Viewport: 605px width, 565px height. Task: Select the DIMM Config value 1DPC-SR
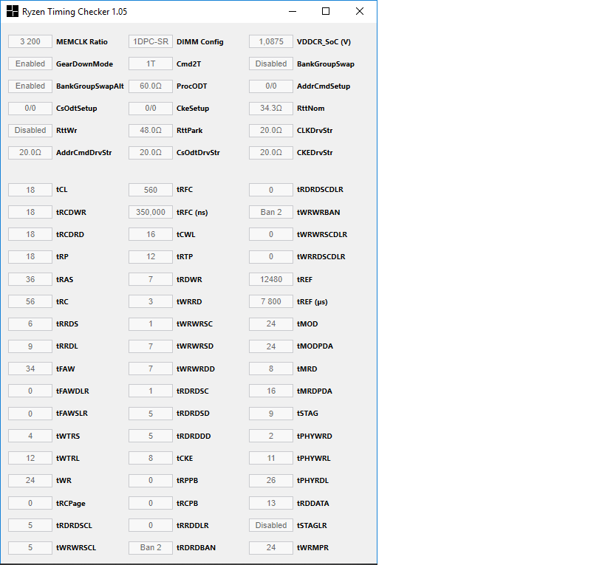151,41
